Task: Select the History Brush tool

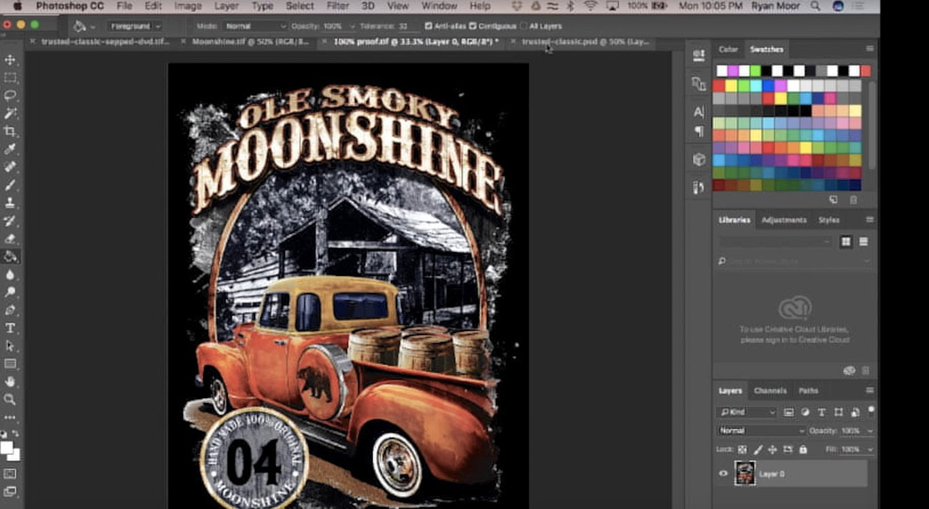Action: pyautogui.click(x=10, y=221)
